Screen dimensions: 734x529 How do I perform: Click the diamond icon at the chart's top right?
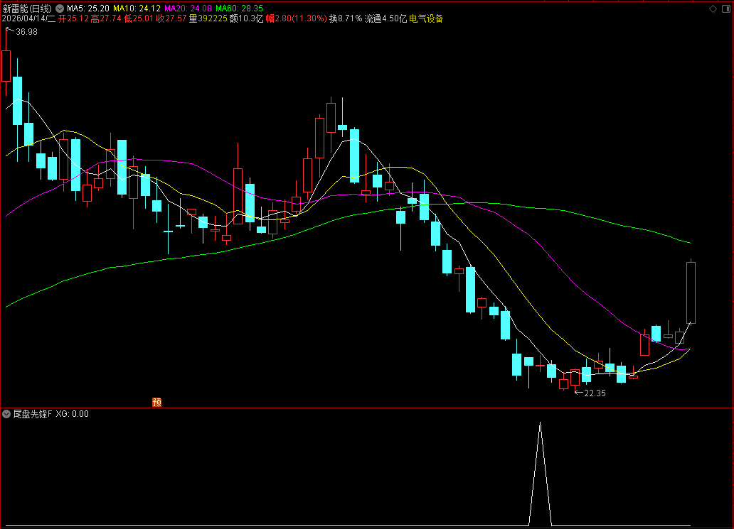[713, 9]
